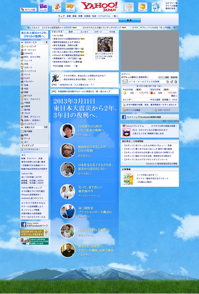This screenshot has height=294, width=199.
Task: Click the GyaO! icon in sidebar
Action: 22,78
